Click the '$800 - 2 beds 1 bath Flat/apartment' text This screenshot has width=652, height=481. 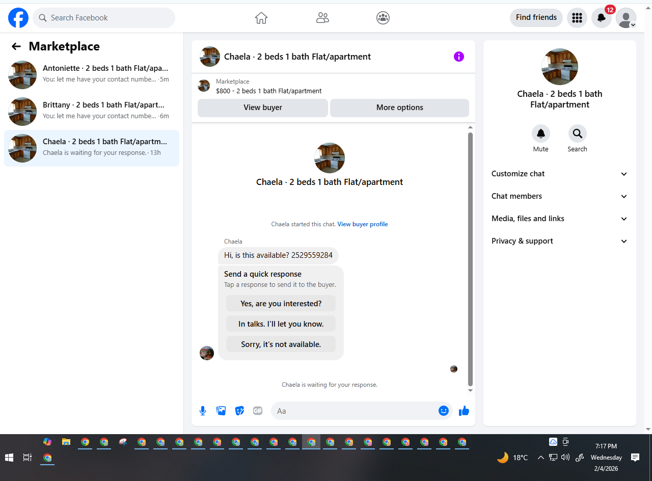click(268, 91)
